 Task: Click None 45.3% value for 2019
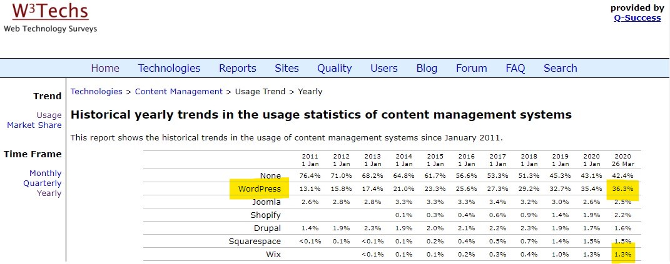[560, 176]
